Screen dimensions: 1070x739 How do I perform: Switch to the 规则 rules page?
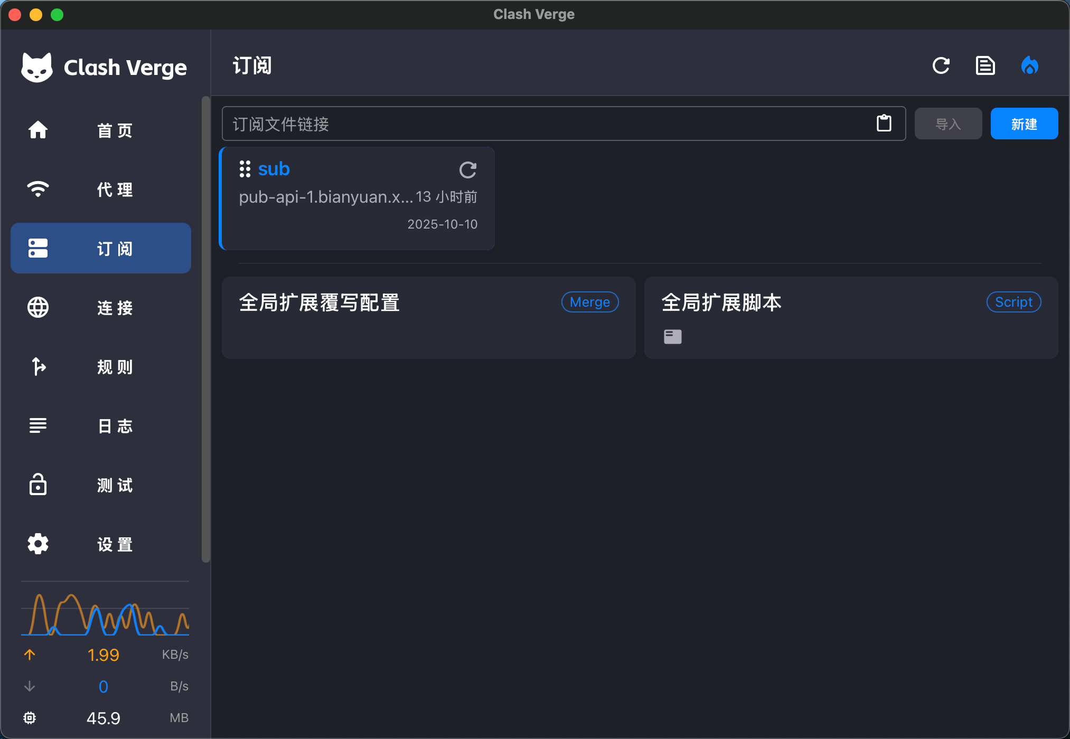pyautogui.click(x=100, y=366)
